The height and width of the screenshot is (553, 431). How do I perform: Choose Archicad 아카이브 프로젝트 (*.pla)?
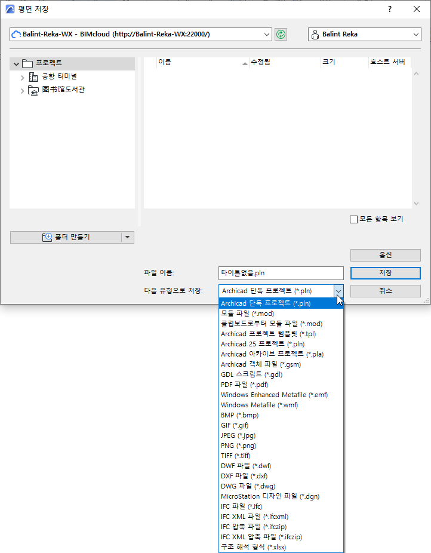pos(281,354)
